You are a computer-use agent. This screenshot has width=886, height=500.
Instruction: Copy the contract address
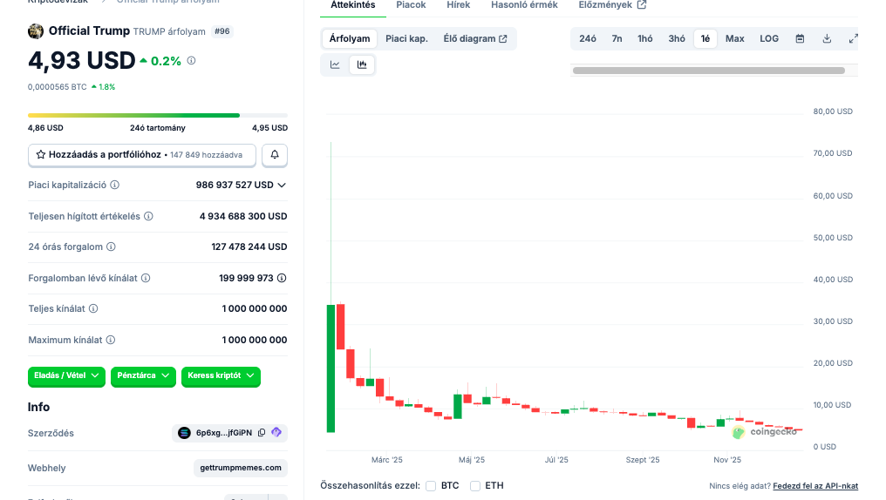(x=262, y=433)
